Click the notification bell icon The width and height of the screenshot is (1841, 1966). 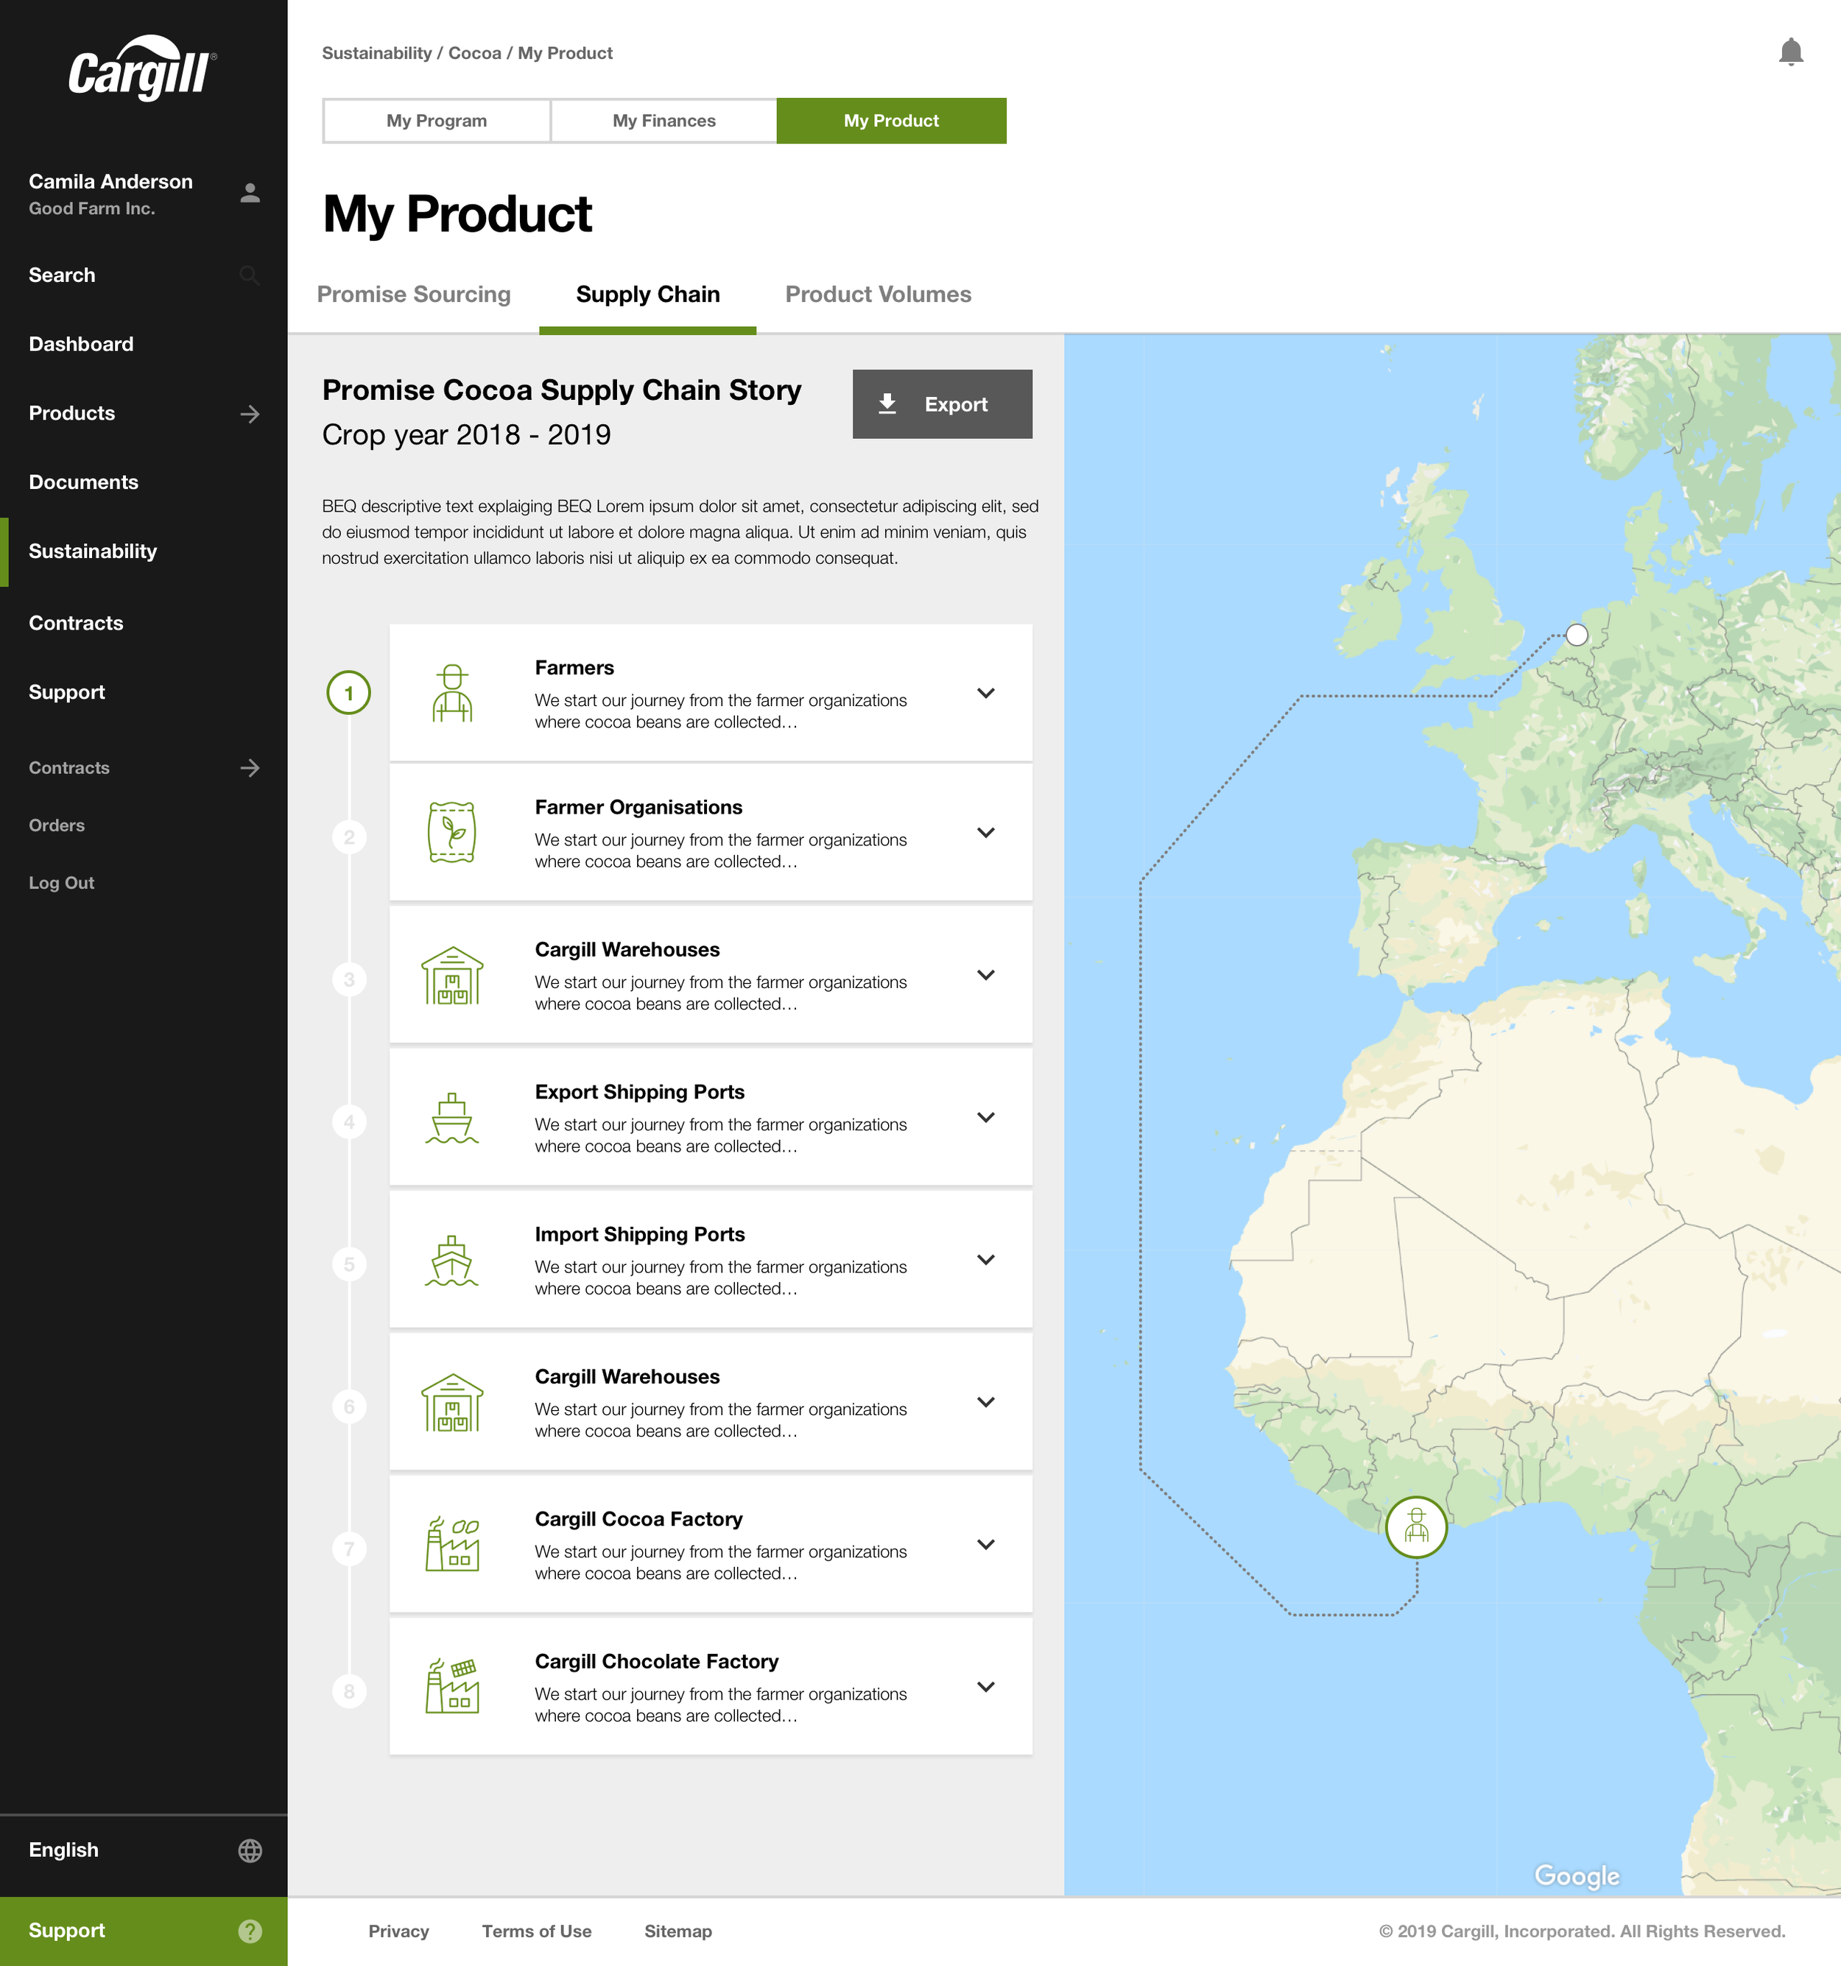coord(1790,52)
